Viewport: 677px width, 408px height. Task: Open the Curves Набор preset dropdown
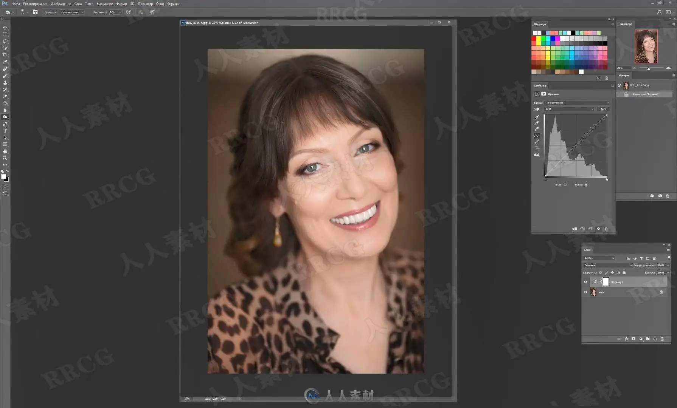coord(577,103)
